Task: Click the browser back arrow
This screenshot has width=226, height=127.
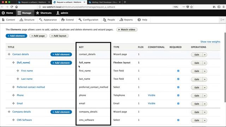Action: click(x=2, y=7)
